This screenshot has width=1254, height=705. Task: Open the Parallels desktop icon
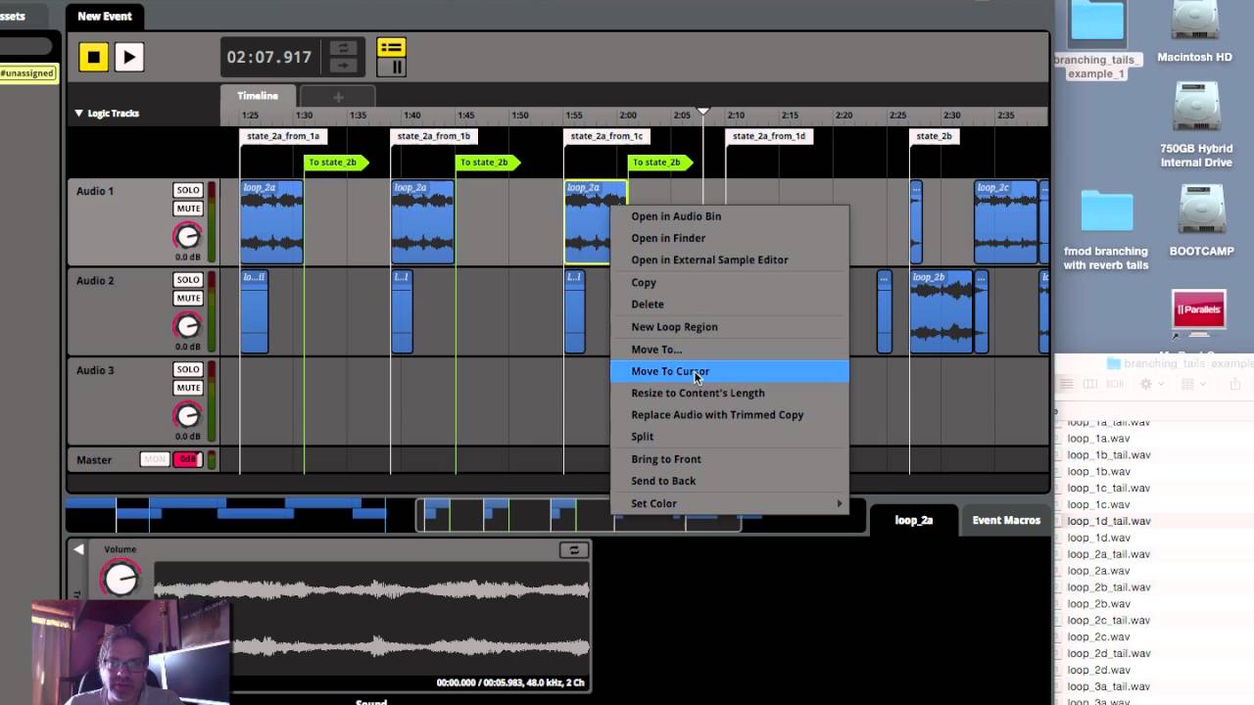click(1199, 313)
